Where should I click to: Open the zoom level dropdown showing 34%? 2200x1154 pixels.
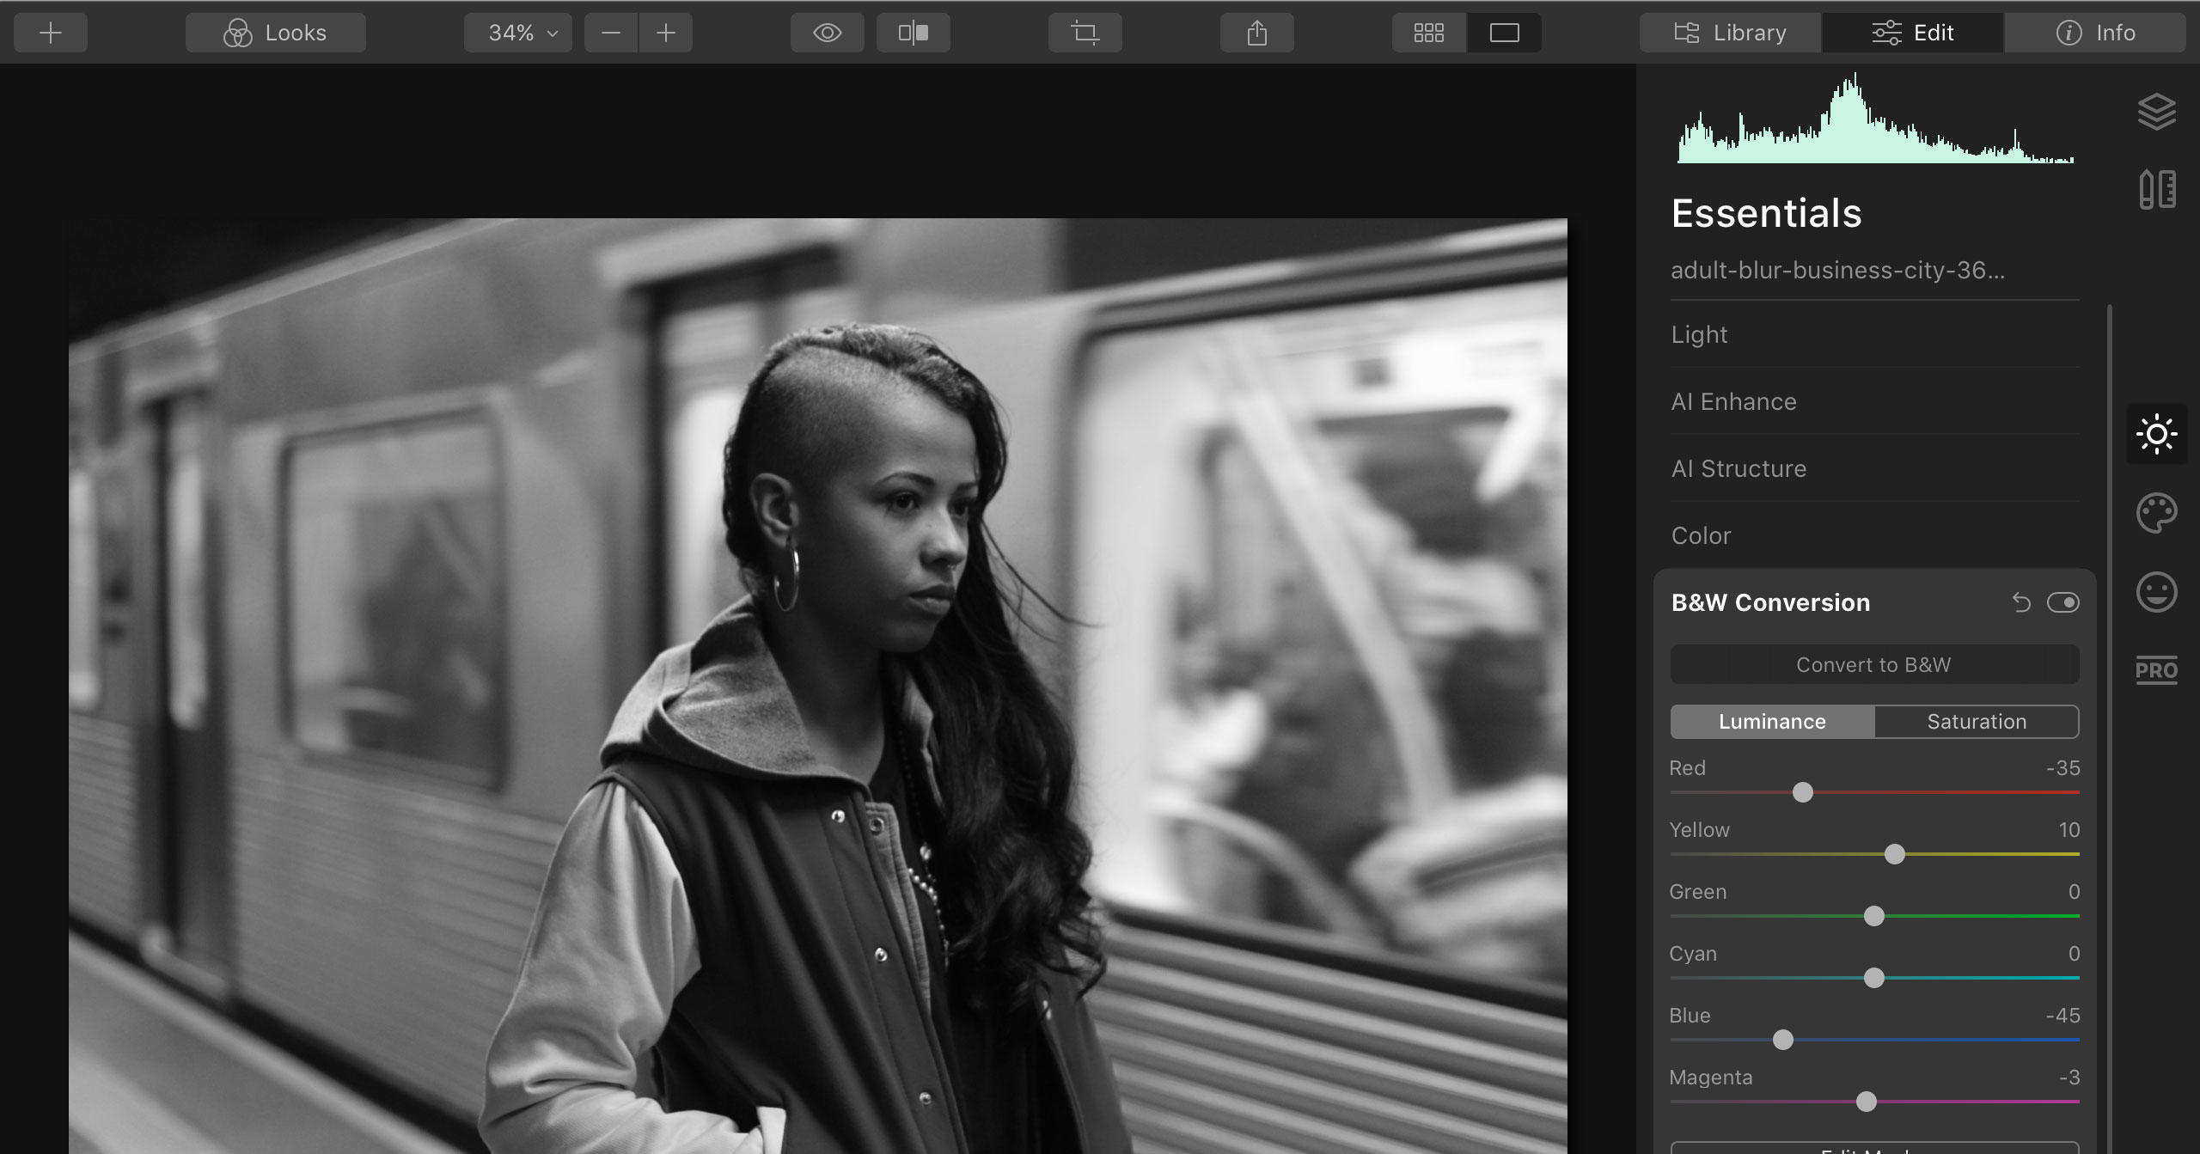click(x=516, y=33)
